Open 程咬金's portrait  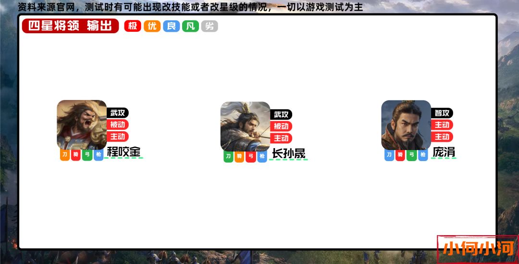(x=82, y=125)
